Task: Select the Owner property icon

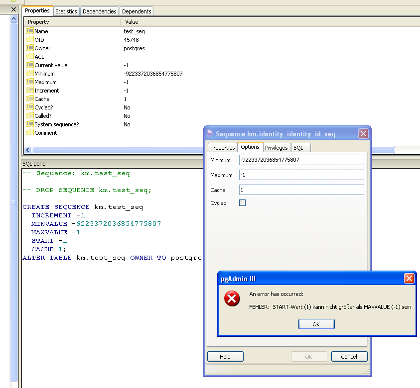Action: tap(29, 48)
